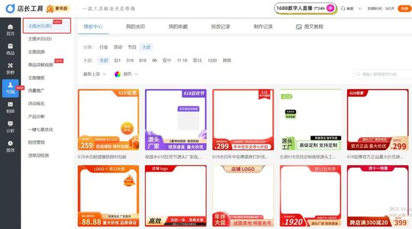Viewport: 412px width, 229px height.
Task: Expand the 颜色 color dropdown
Action: point(126,74)
